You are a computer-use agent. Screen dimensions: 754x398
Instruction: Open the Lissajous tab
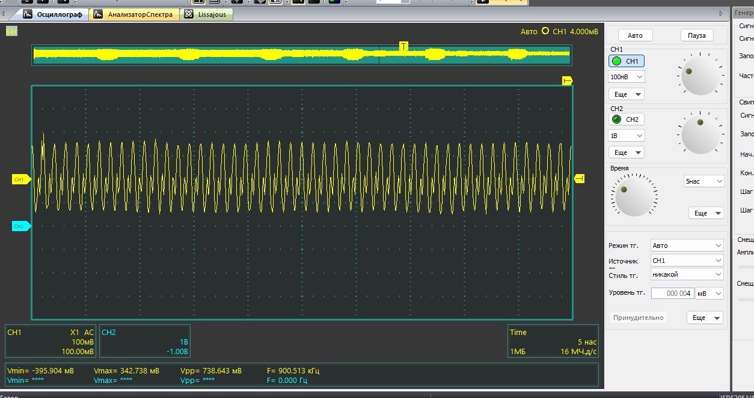tap(206, 14)
